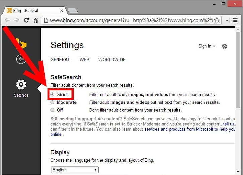Open Chrome hamburger menu
The height and width of the screenshot is (175, 243).
click(235, 20)
